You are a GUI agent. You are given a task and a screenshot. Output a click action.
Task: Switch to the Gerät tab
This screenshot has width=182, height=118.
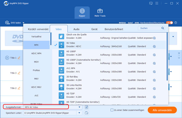coord(94,29)
